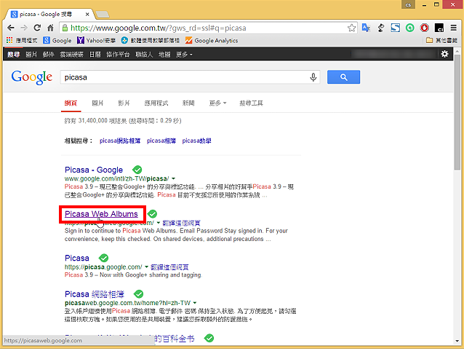Open the Google bookmark in bookmarks bar
This screenshot has height=351, width=464.
click(57, 40)
